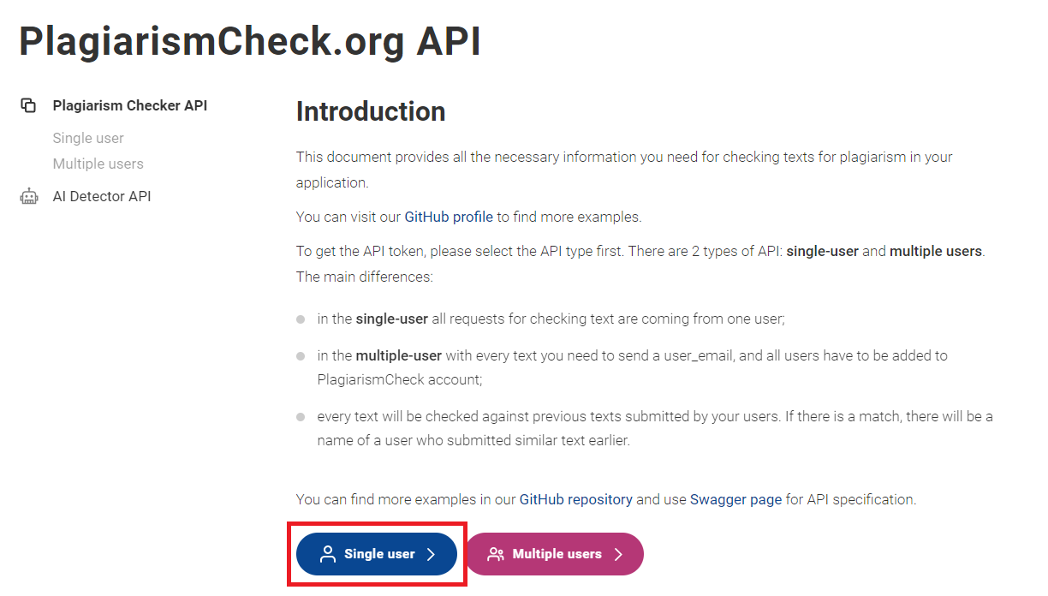
Task: Click the bold multiple users text in paragraph
Action: 937,252
